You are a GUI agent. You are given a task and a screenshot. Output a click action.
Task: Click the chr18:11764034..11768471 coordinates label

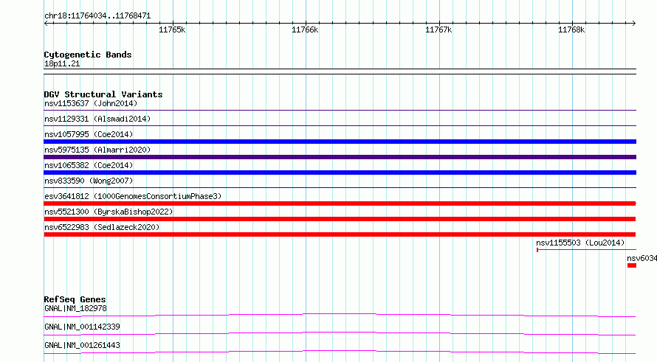(x=97, y=16)
